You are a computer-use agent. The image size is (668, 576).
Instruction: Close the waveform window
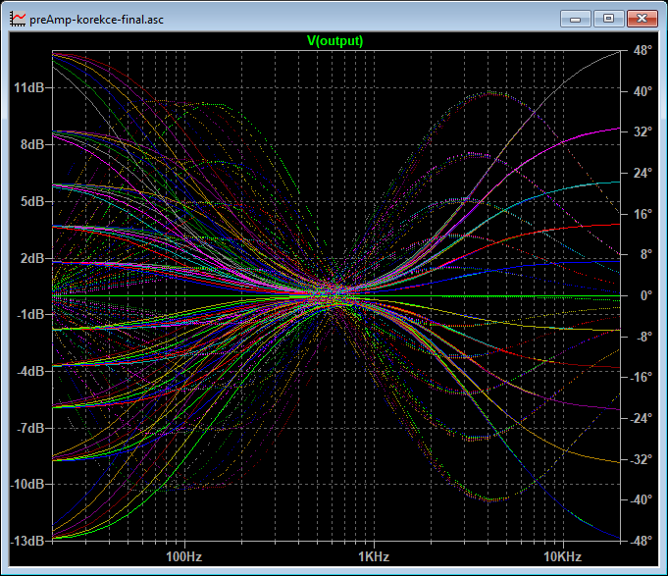[x=642, y=19]
